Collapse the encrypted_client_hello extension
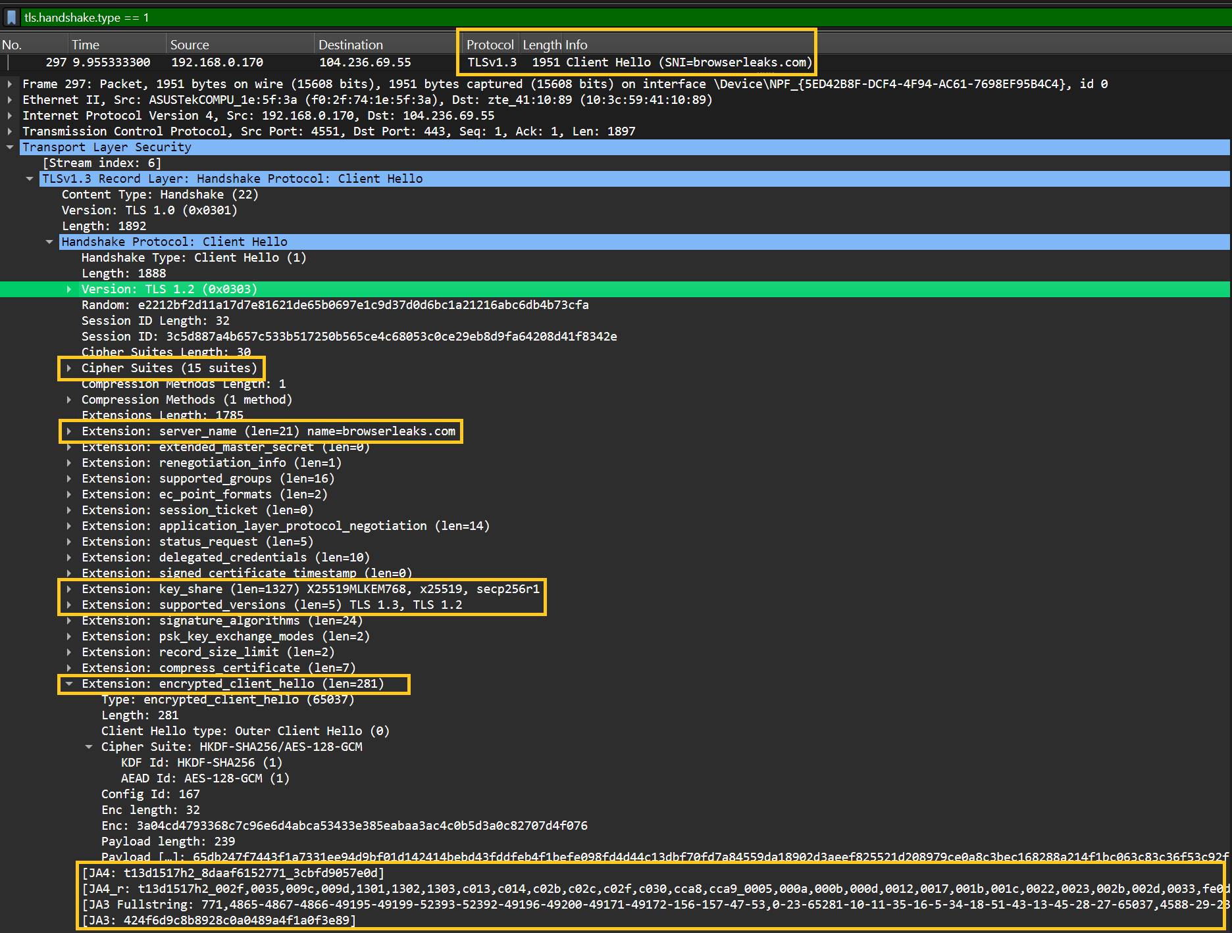This screenshot has width=1232, height=933. coord(69,684)
